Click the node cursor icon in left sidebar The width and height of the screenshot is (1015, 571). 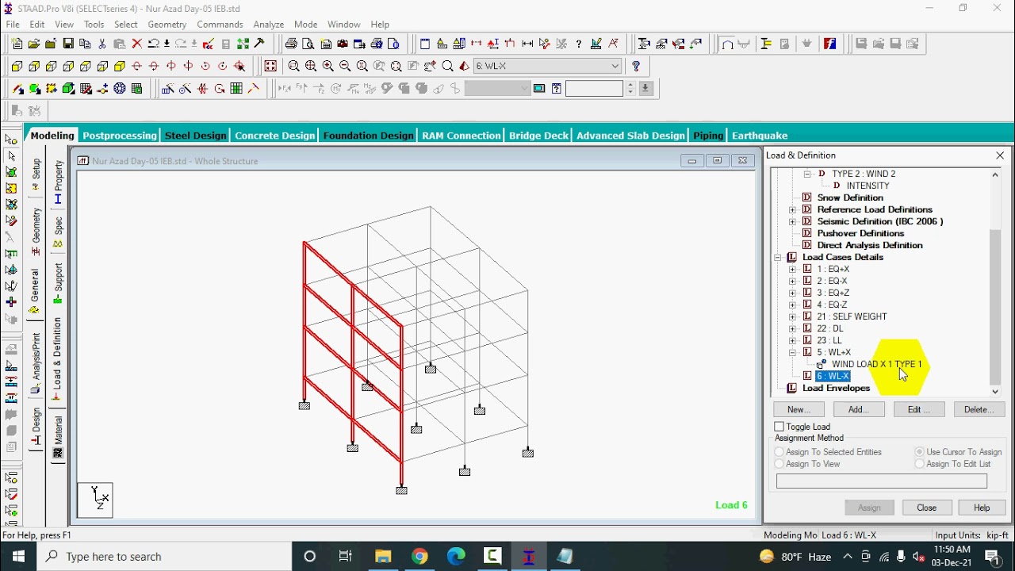(11, 140)
